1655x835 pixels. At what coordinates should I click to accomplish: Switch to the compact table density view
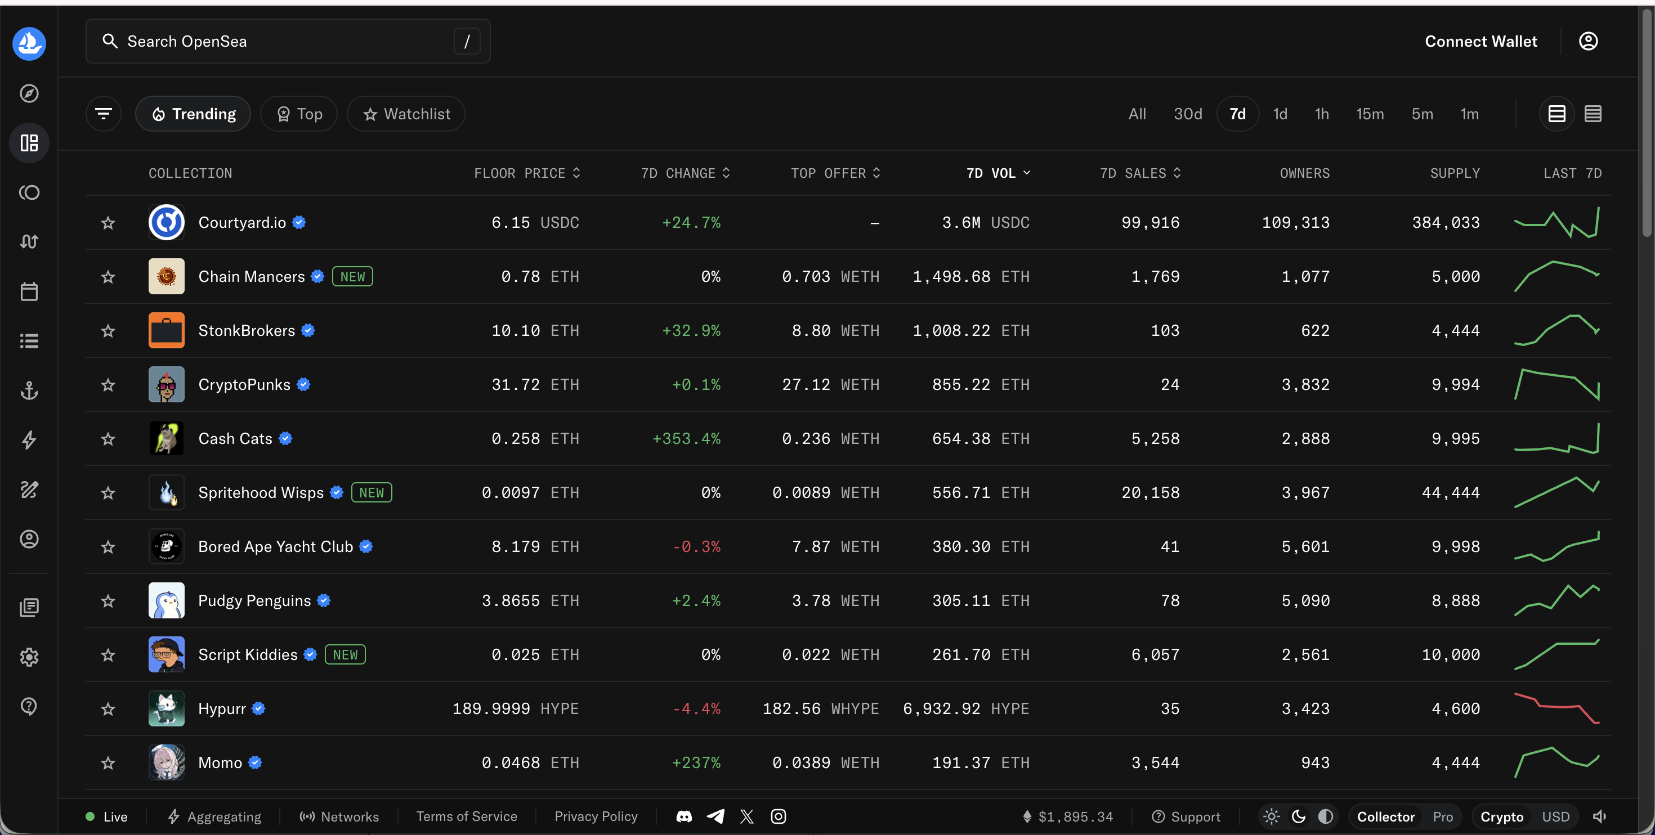coord(1593,114)
